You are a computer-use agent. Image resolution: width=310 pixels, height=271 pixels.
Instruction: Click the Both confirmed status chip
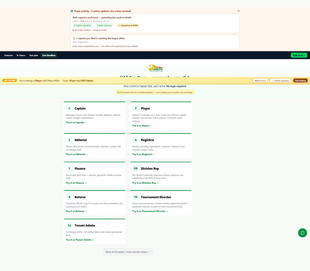point(104,25)
